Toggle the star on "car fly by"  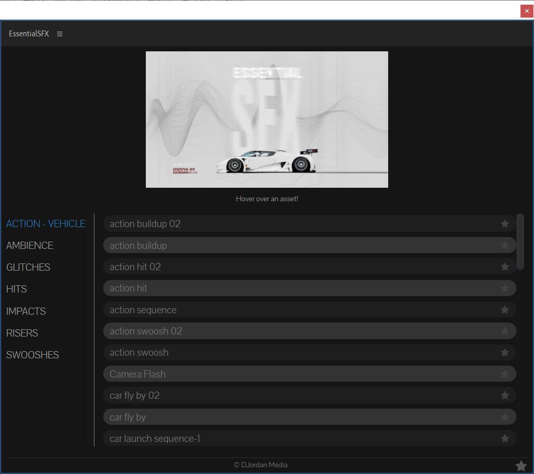[504, 416]
